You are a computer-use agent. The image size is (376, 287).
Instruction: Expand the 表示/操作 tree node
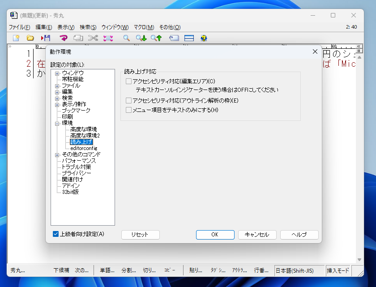coord(57,105)
